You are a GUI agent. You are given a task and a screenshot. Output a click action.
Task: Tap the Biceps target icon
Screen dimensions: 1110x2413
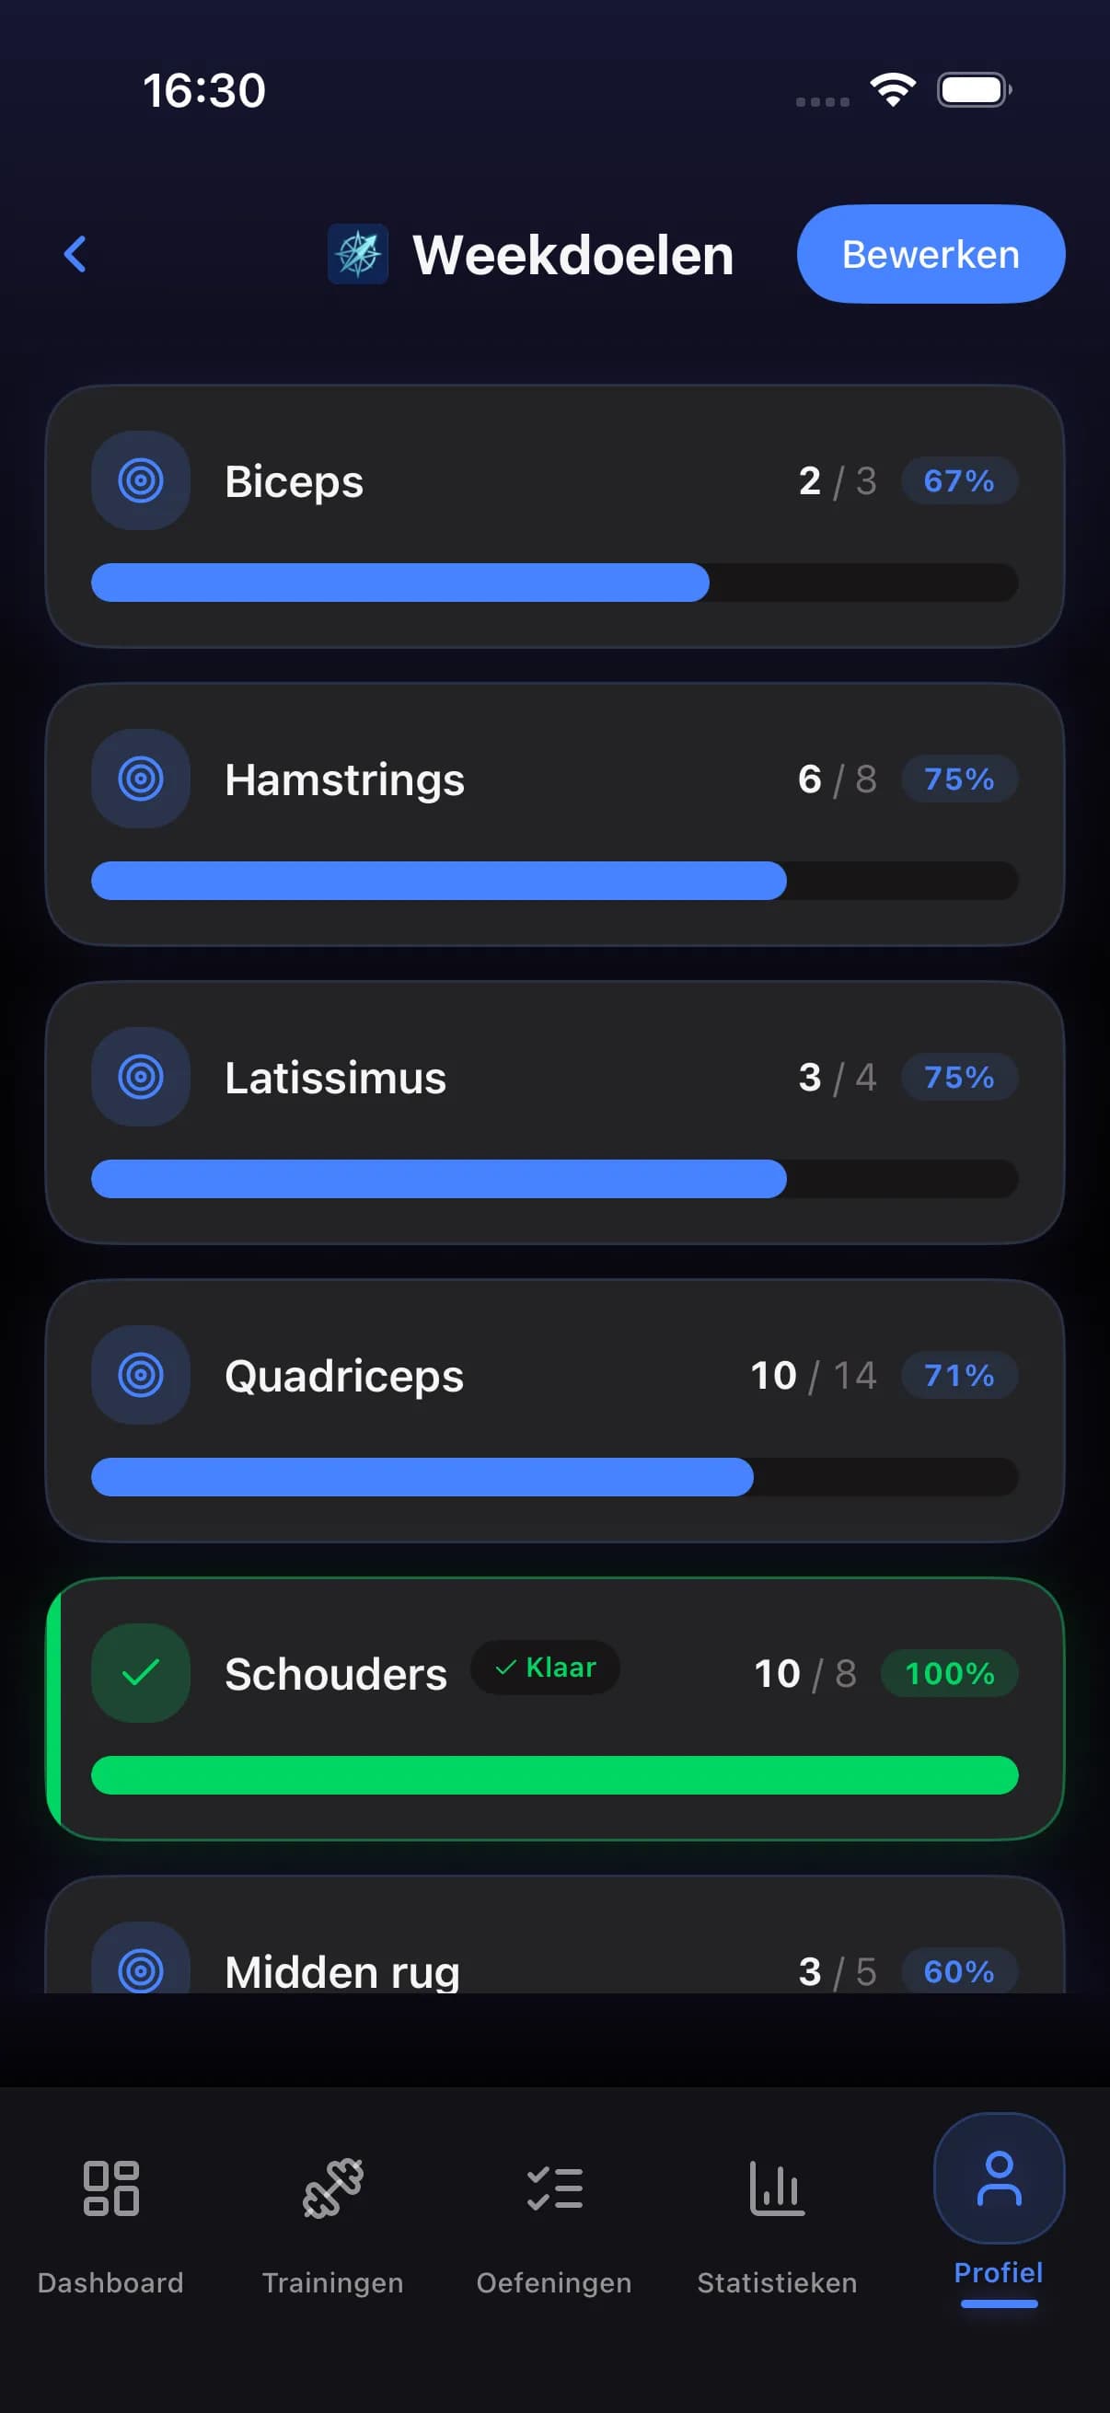(x=141, y=480)
